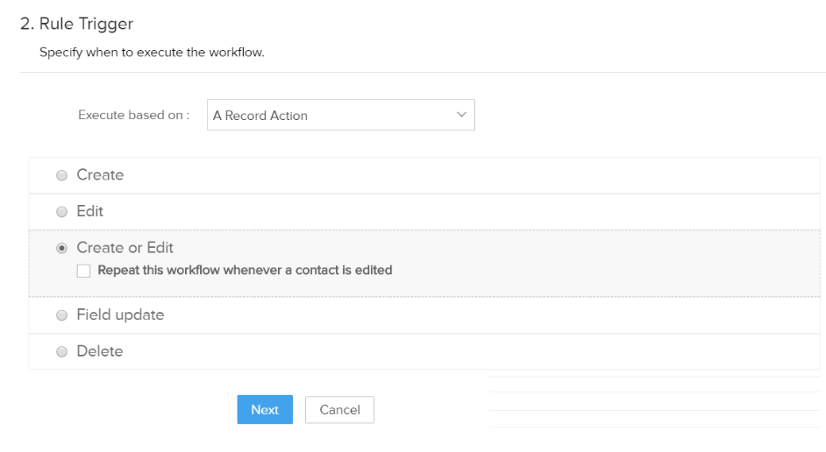Click the Create label text
Screen dimensions: 826x452
100,174
